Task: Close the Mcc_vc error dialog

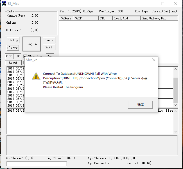Action: pyautogui.click(x=153, y=60)
